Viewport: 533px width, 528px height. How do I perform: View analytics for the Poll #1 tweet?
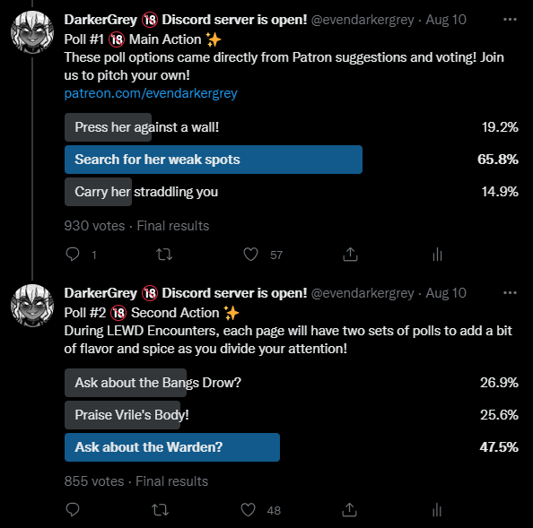point(438,255)
